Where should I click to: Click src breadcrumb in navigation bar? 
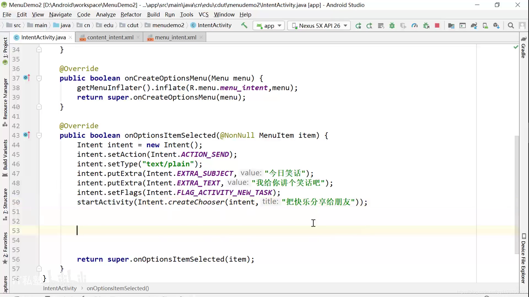(14, 25)
